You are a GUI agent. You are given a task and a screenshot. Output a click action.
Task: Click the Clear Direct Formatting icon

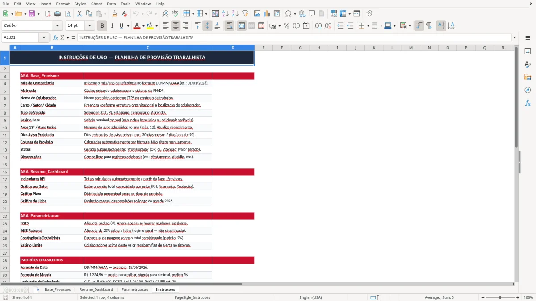click(x=125, y=14)
